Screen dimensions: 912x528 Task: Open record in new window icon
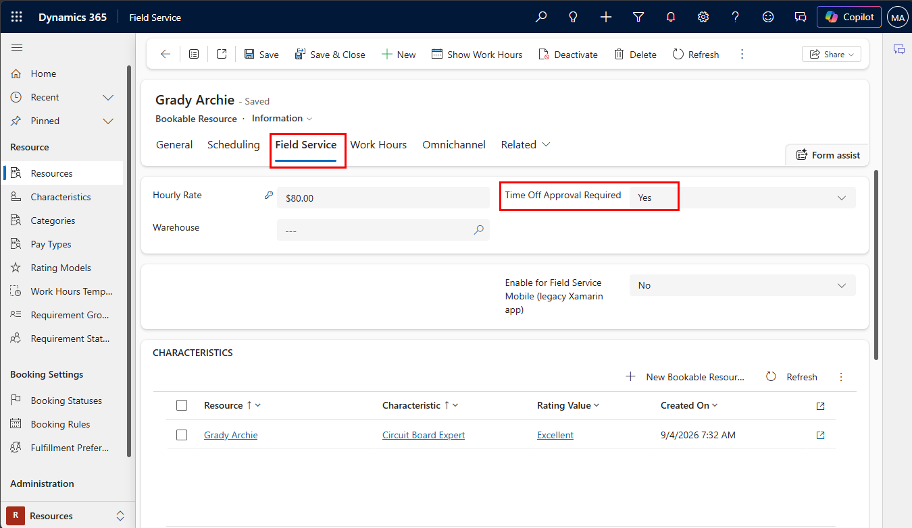point(222,55)
